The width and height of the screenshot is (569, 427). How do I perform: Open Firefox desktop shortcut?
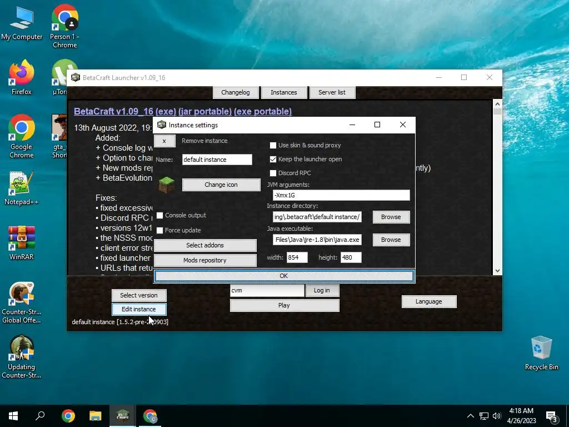click(22, 77)
